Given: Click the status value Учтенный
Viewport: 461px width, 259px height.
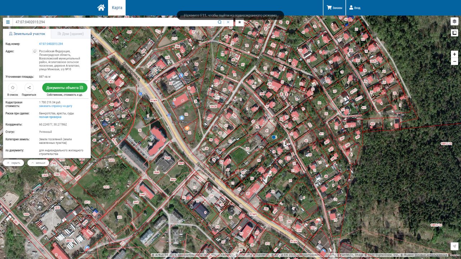Looking at the screenshot, I should point(45,132).
